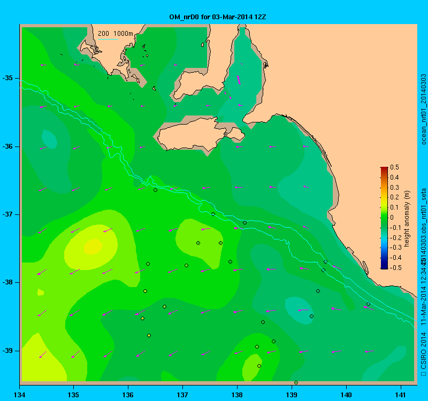Viewport: 428px width, 401px height.
Task: Click the '0.2' color bar label
Action: point(394,197)
